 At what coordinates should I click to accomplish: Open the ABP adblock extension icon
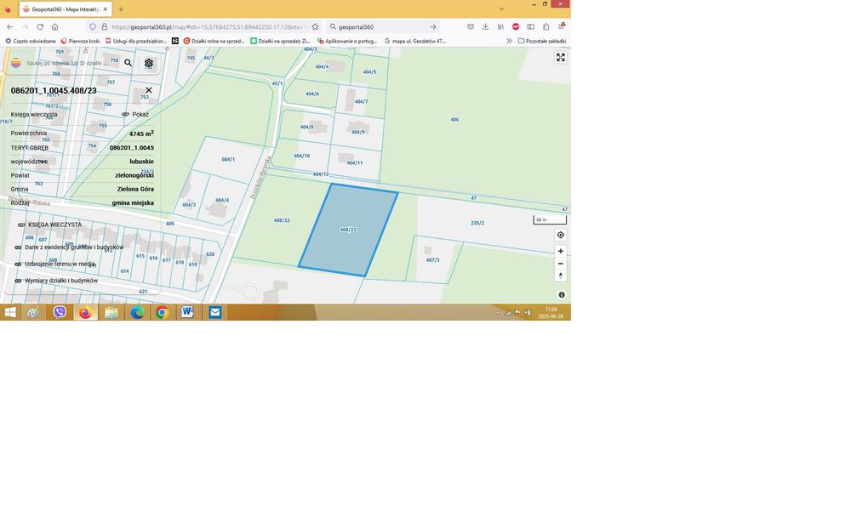[x=516, y=26]
